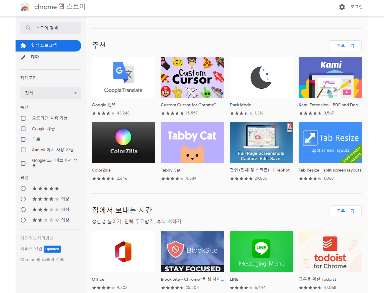Image resolution: width=384 pixels, height=293 pixels.
Task: Click the 로그인 link
Action: (x=356, y=7)
